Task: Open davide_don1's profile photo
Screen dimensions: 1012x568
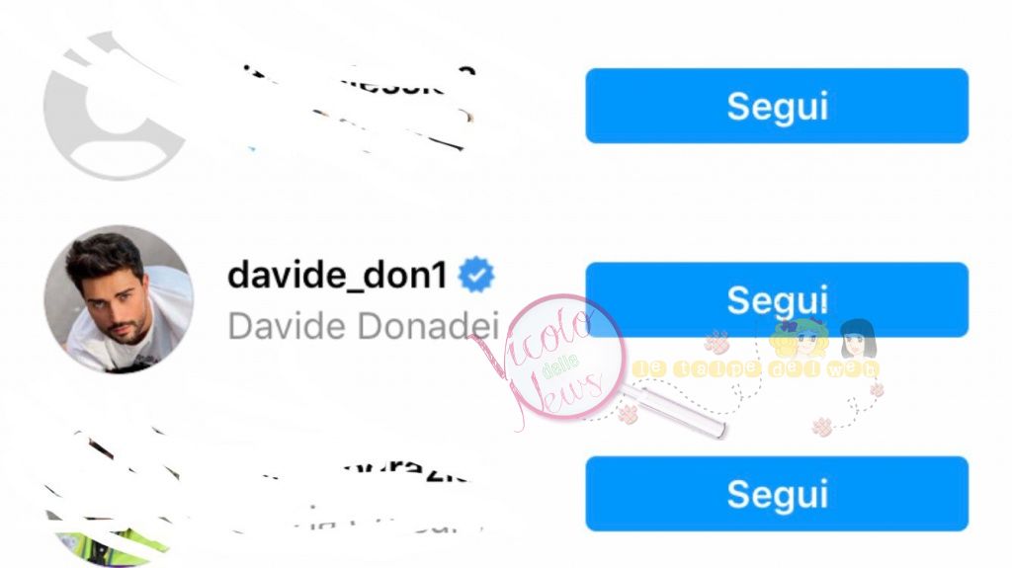Action: point(119,299)
